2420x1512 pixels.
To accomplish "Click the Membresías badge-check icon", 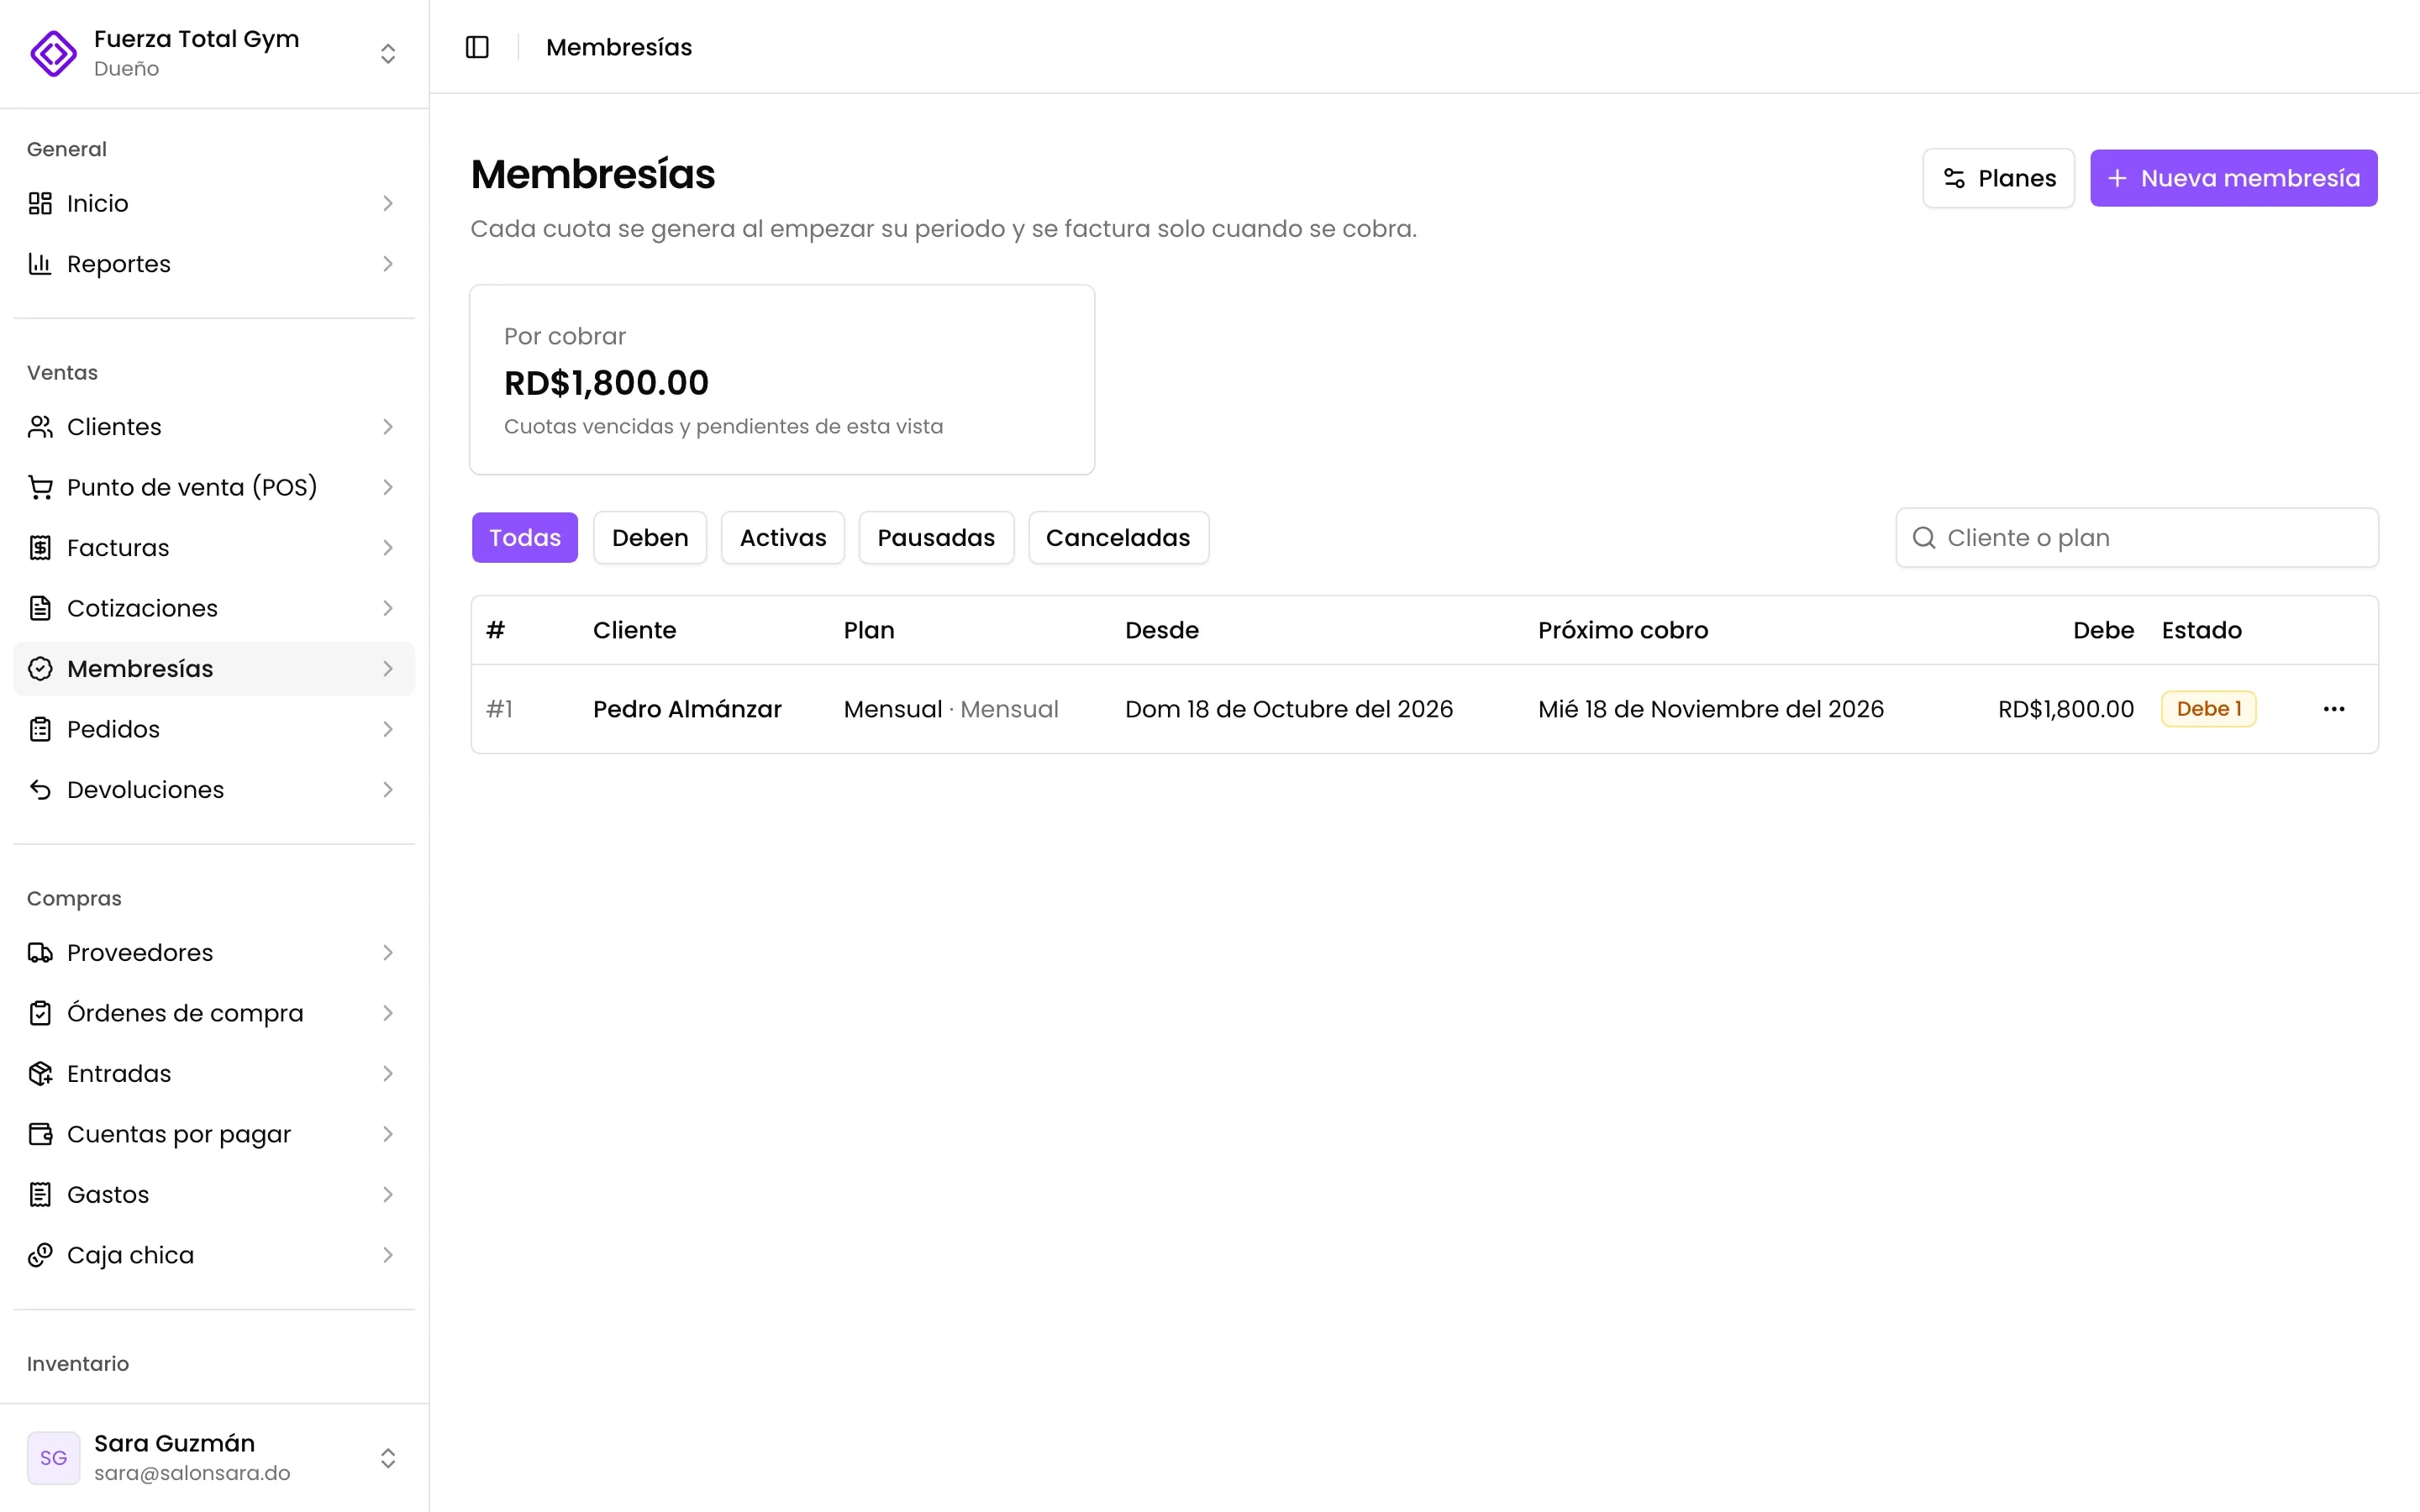I will (x=40, y=669).
